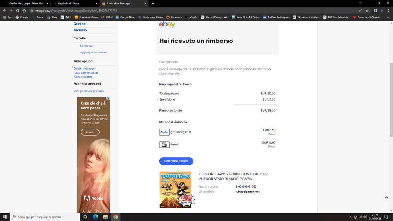The height and width of the screenshot is (221, 393).
Task: Open Virgilio bookmark
Action: coord(192,17)
